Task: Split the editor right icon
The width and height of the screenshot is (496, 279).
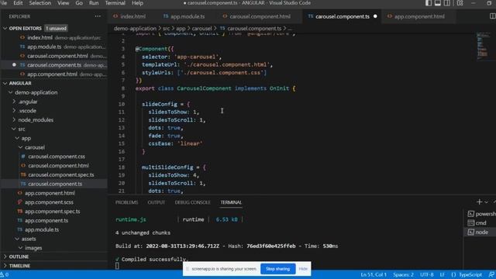Action: point(493,16)
